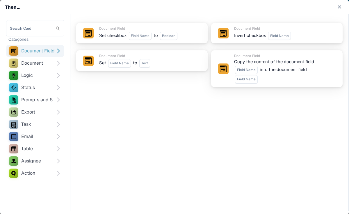Expand the Export category chevron
This screenshot has height=214, width=349.
coord(58,112)
